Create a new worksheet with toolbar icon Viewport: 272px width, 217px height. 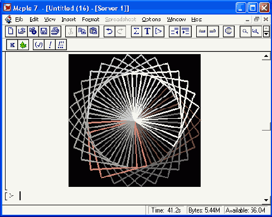[11, 31]
